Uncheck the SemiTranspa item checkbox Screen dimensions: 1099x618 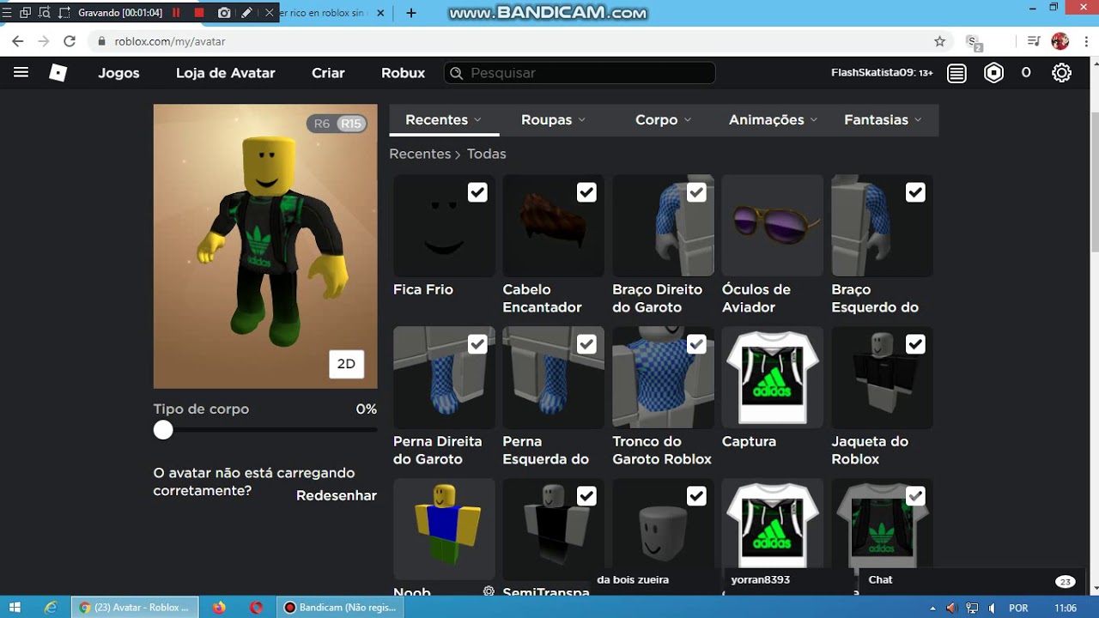pos(586,496)
